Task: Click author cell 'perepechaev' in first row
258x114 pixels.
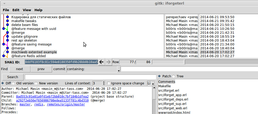Action: coord(182,17)
